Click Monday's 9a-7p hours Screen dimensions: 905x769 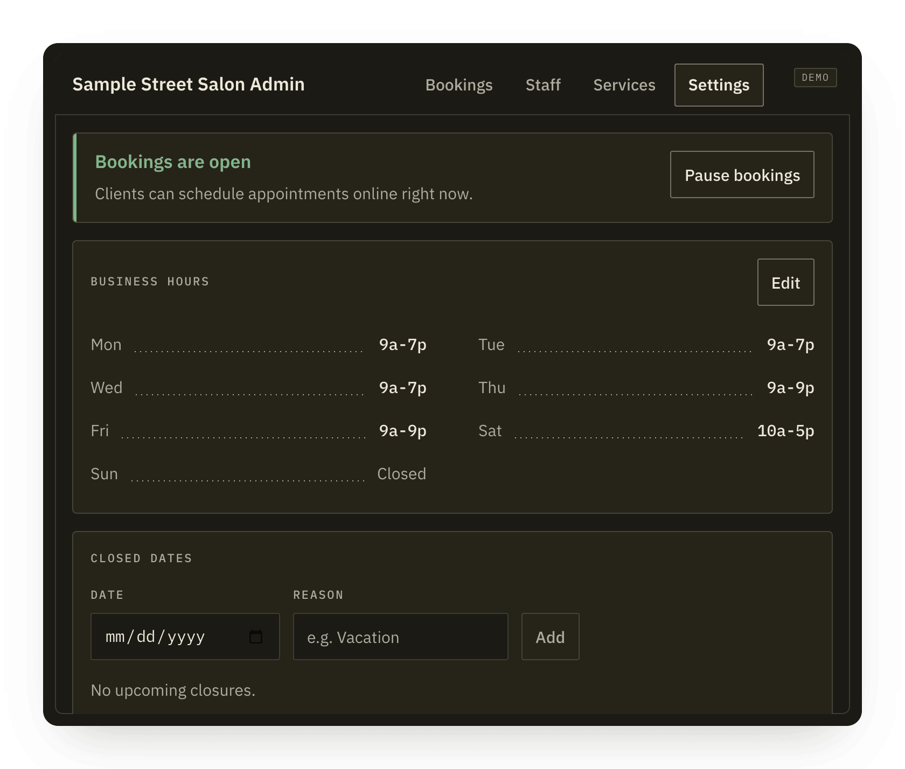tap(402, 345)
